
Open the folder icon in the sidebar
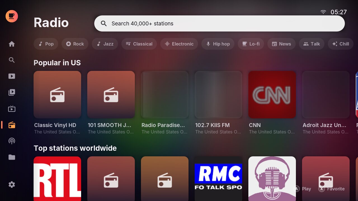click(12, 157)
